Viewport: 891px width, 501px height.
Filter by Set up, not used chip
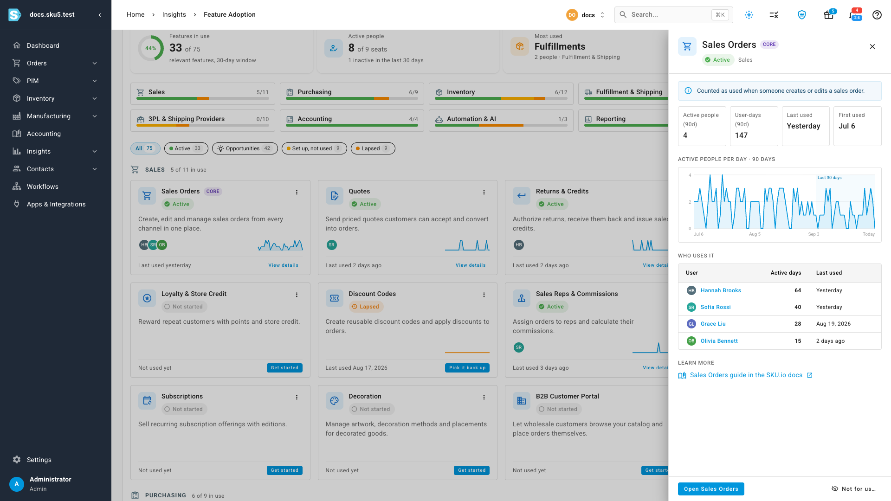click(314, 148)
